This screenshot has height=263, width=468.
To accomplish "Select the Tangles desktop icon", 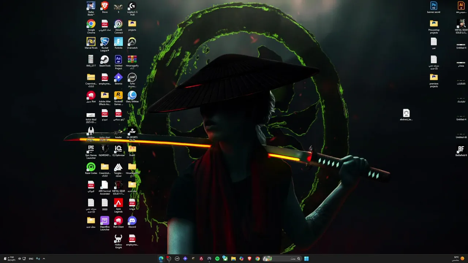I will pyautogui.click(x=118, y=169).
